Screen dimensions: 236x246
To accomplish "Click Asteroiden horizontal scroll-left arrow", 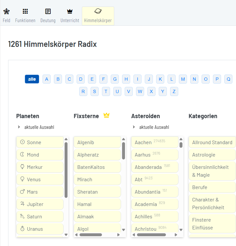I will pyautogui.click(x=134, y=235).
